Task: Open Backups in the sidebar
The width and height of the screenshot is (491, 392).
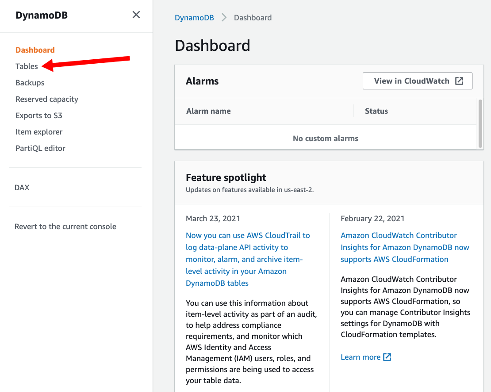Action: tap(30, 83)
